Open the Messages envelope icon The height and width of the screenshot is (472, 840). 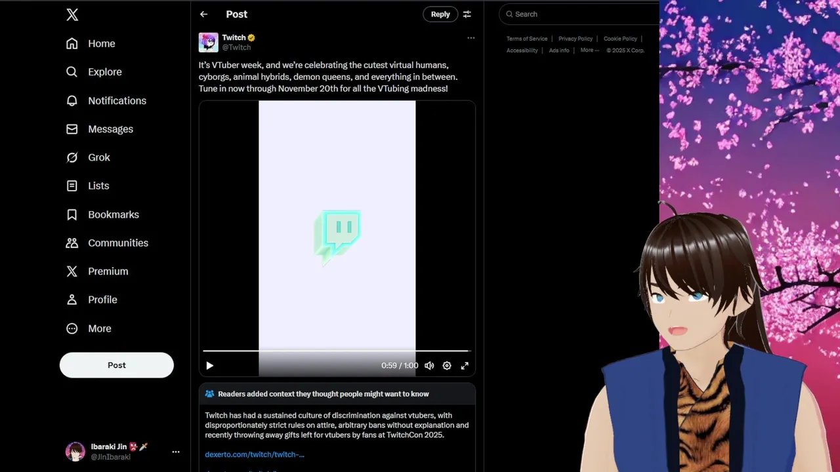(x=72, y=129)
